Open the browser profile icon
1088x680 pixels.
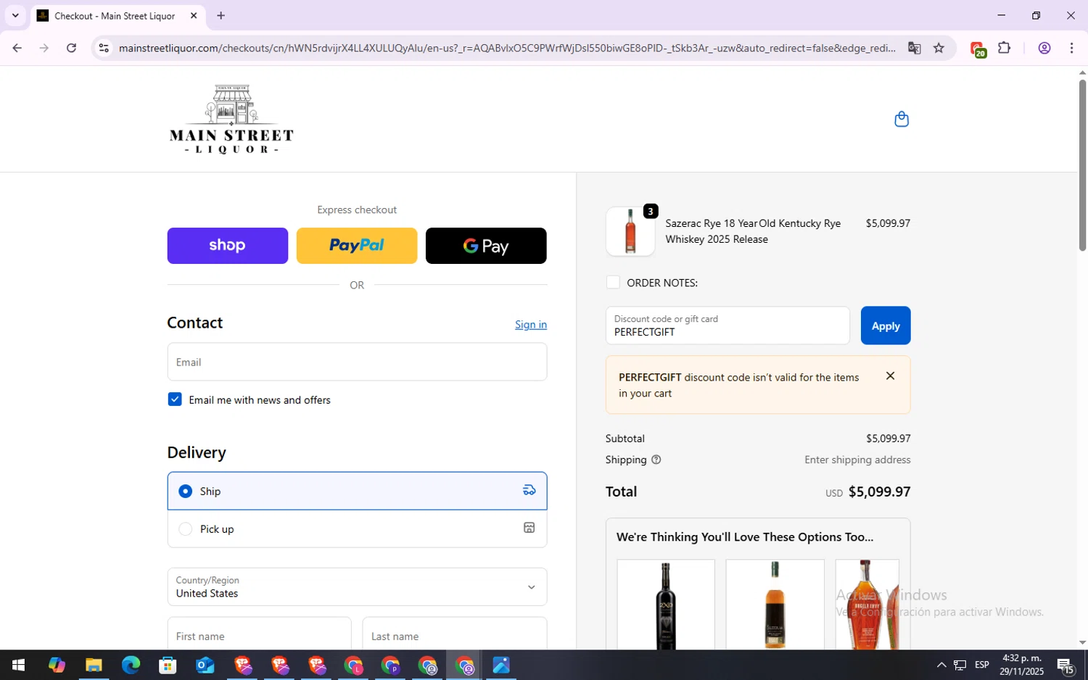coord(1044,48)
